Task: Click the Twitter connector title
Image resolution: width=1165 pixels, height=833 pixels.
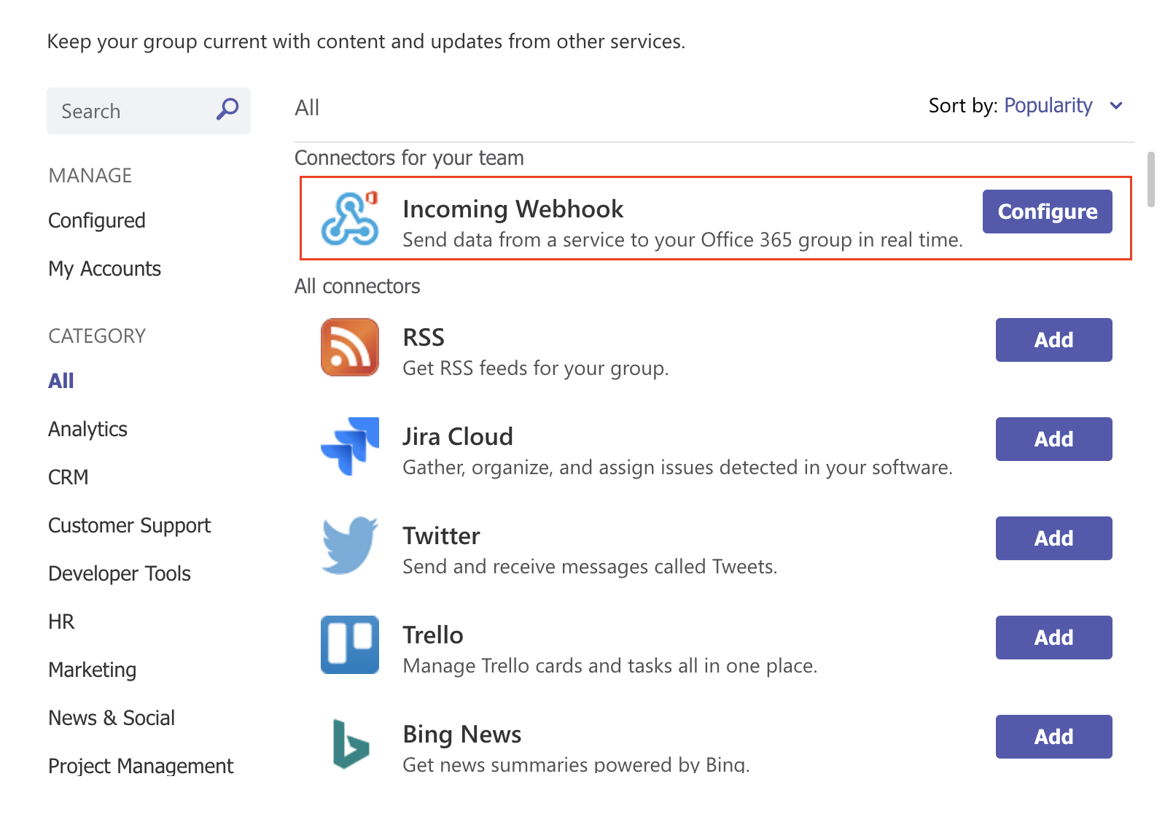Action: click(441, 536)
